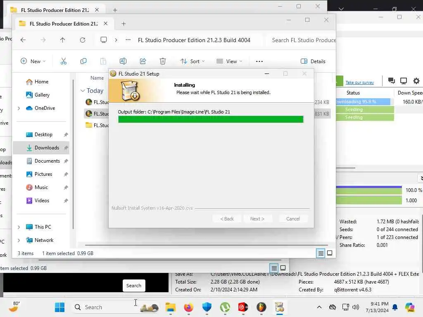This screenshot has width=423, height=317.
Task: Open the Windows Start menu
Action: tap(59, 307)
